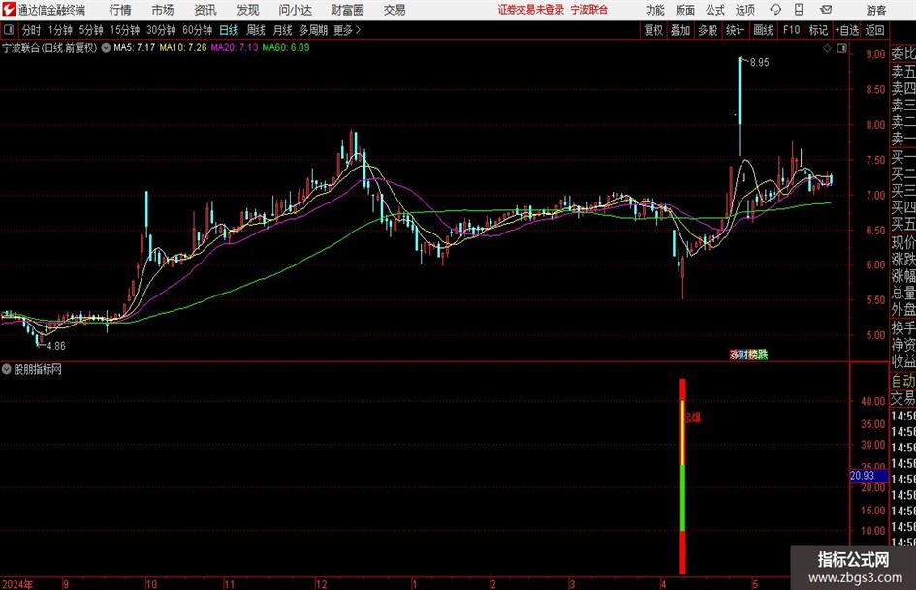Click the 4.86 low price label
The height and width of the screenshot is (590, 916).
coord(56,346)
